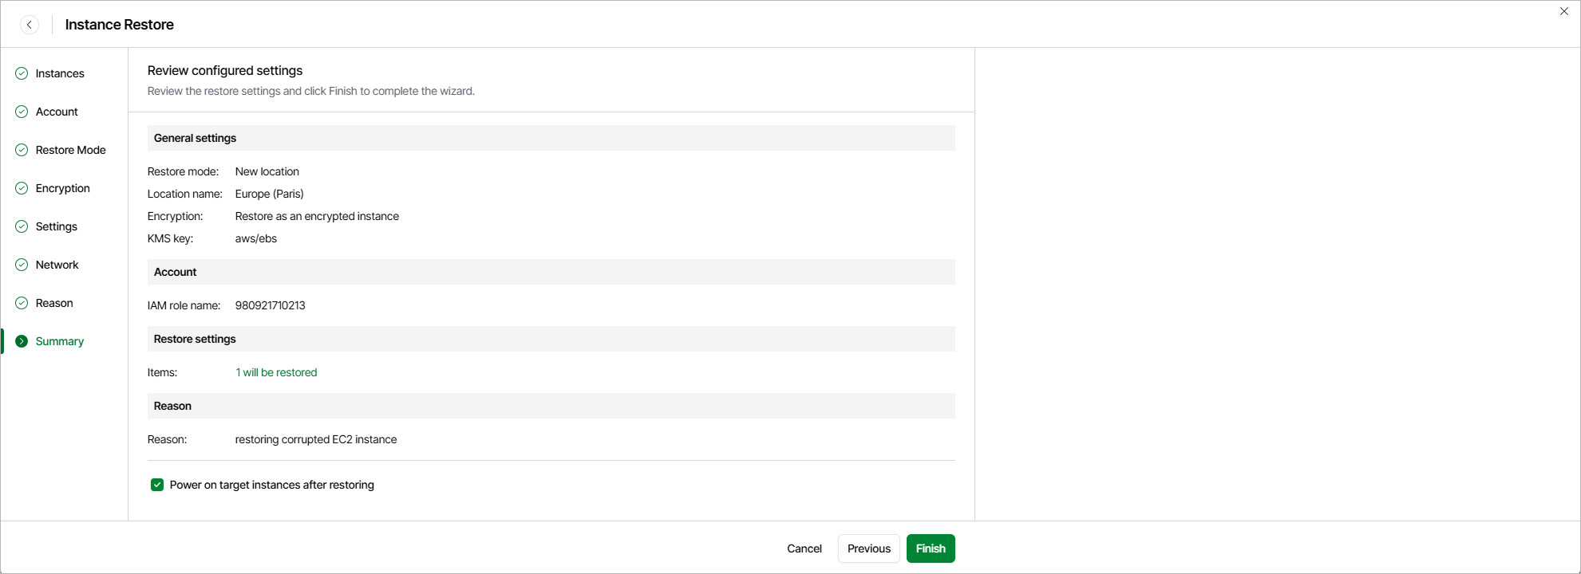1581x574 pixels.
Task: Click the Previous button
Action: pyautogui.click(x=868, y=548)
